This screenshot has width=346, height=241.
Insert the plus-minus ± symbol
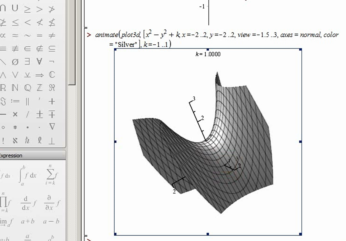(x=40, y=114)
